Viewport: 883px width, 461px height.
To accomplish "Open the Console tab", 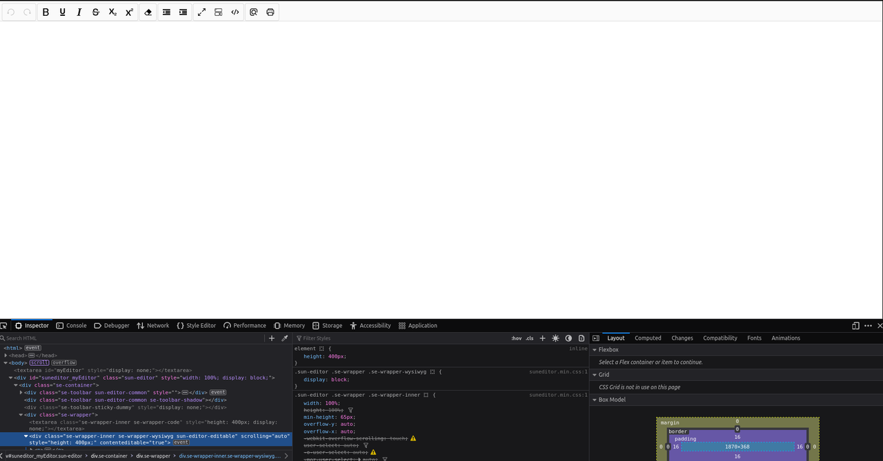I will tap(71, 325).
